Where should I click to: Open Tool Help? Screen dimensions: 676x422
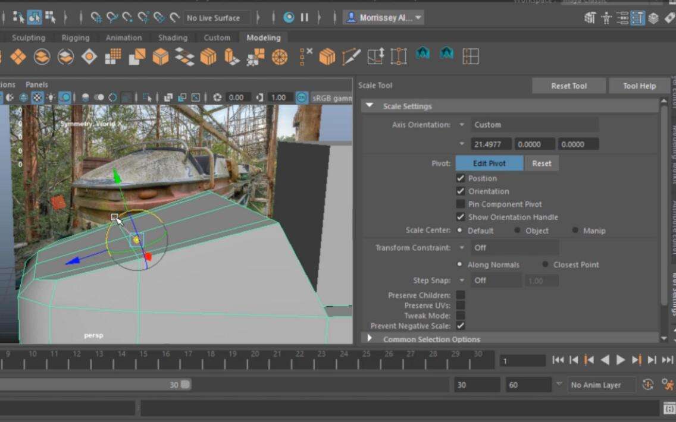point(639,86)
